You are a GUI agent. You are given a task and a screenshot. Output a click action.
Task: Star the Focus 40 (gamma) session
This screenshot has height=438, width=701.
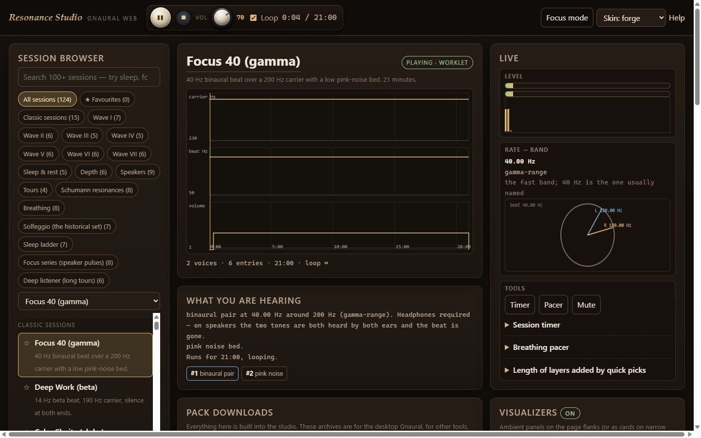coord(27,343)
